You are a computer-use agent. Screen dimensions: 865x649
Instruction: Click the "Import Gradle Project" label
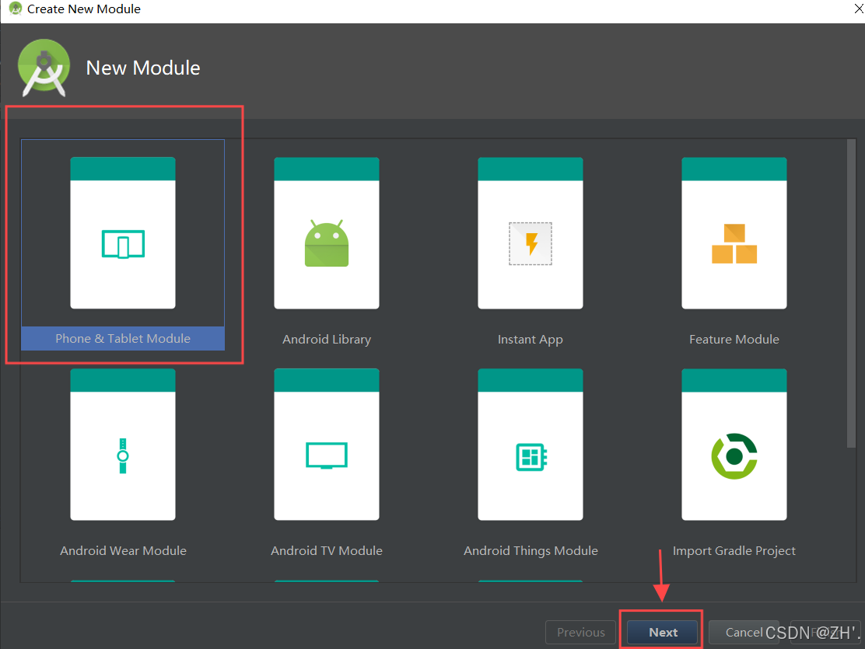[x=734, y=551]
